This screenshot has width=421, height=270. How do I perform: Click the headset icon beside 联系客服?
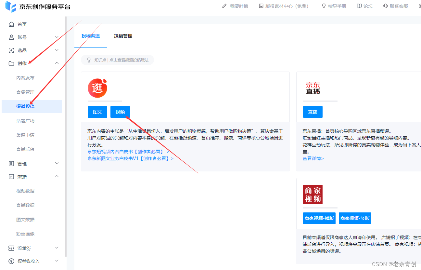[x=386, y=6]
